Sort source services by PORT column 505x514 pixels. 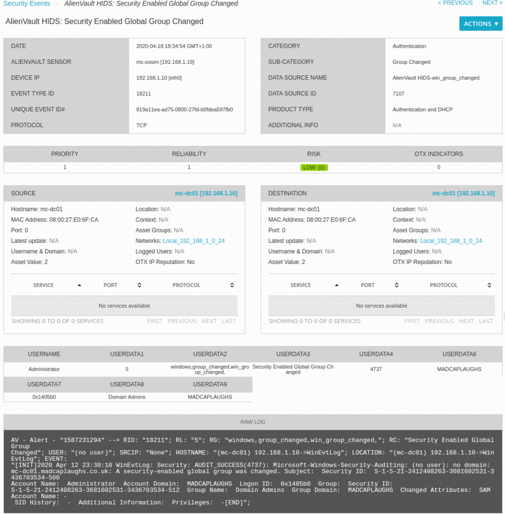click(110, 285)
